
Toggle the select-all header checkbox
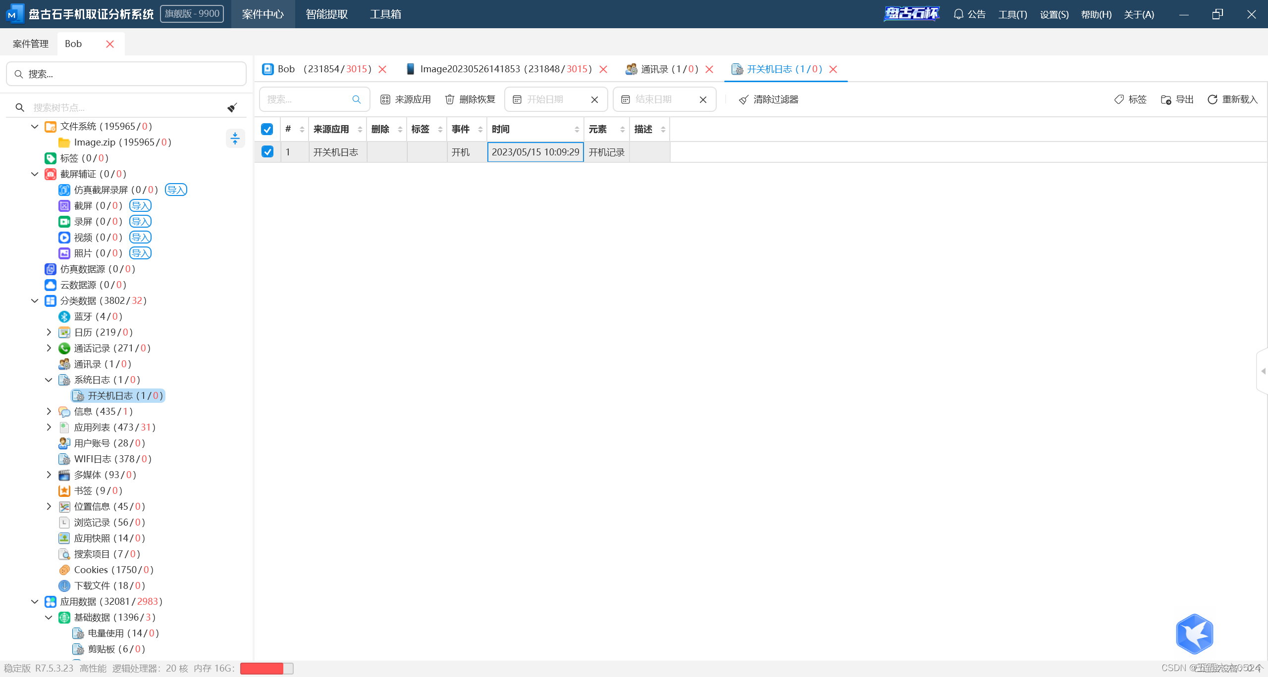click(x=267, y=129)
